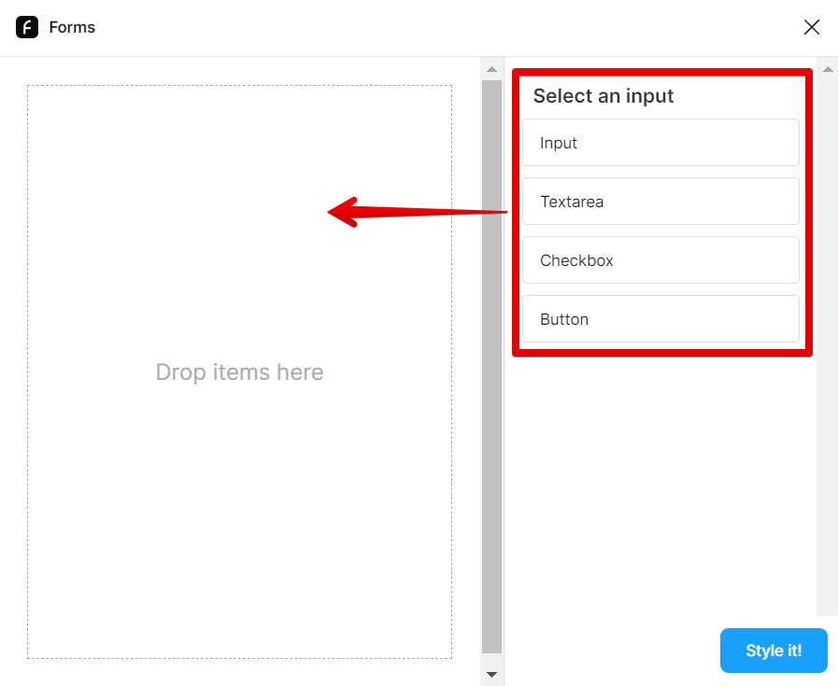This screenshot has height=686, width=838.
Task: Click the 'Forms' title text
Action: tap(73, 27)
